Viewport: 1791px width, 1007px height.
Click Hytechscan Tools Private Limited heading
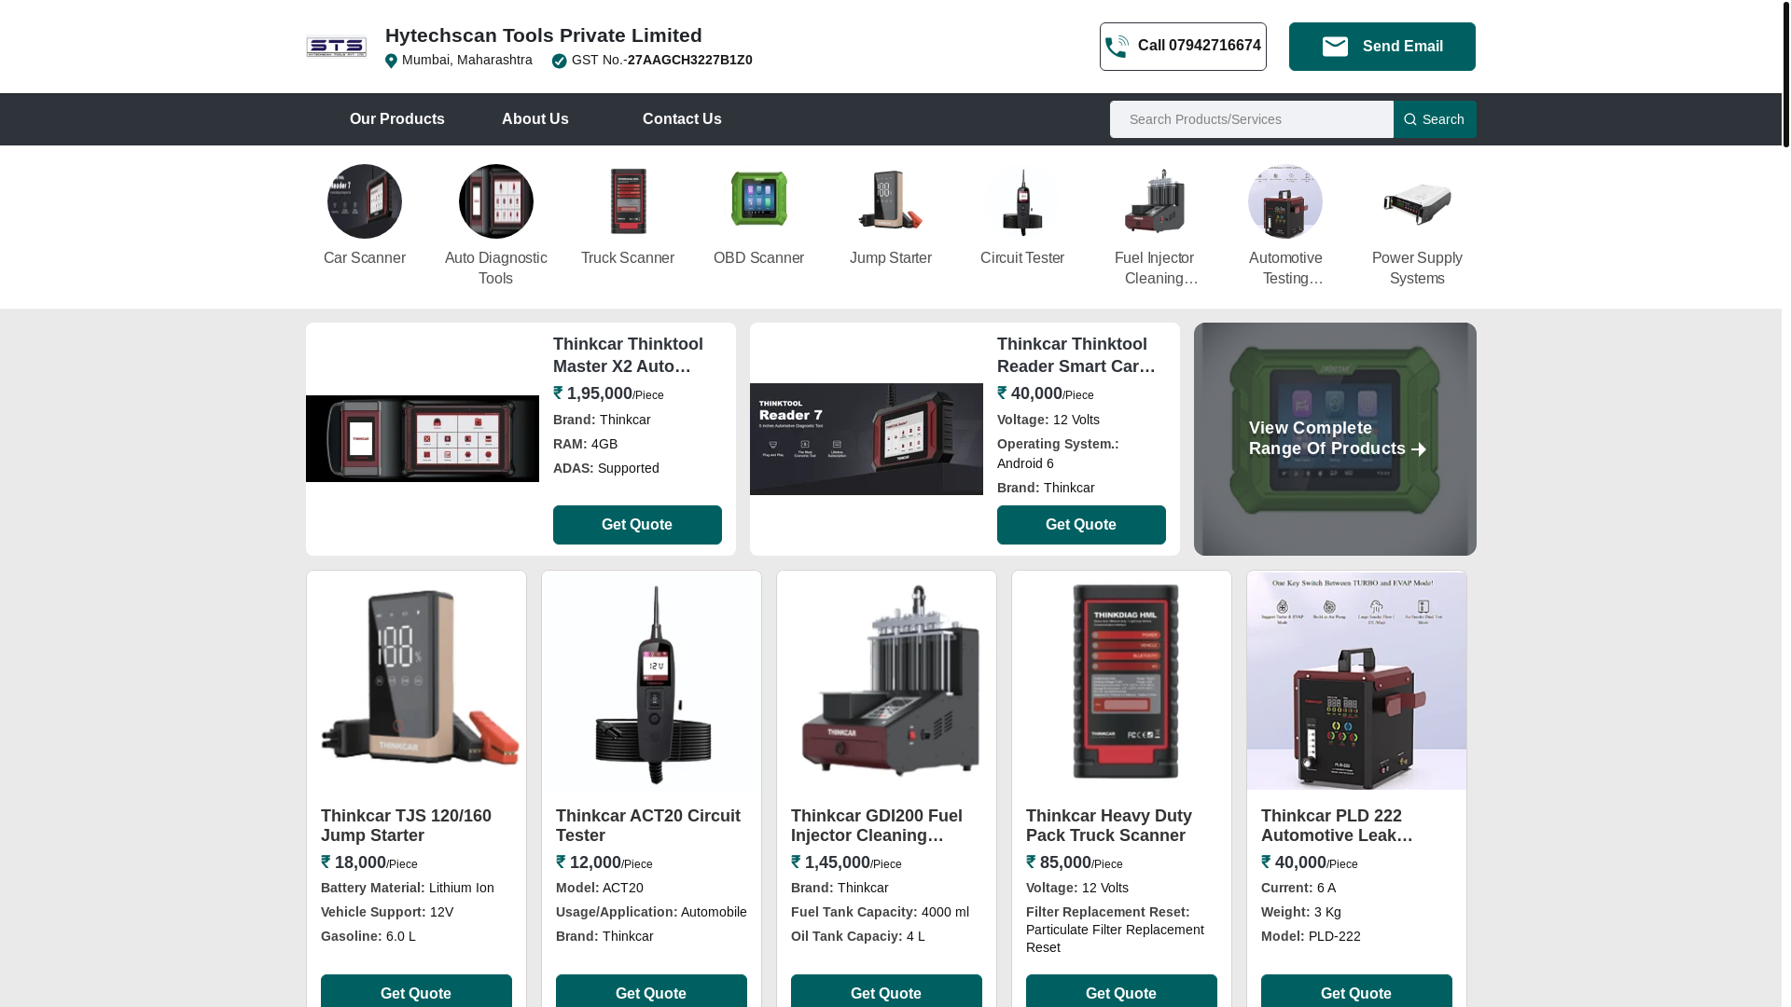pyautogui.click(x=544, y=35)
